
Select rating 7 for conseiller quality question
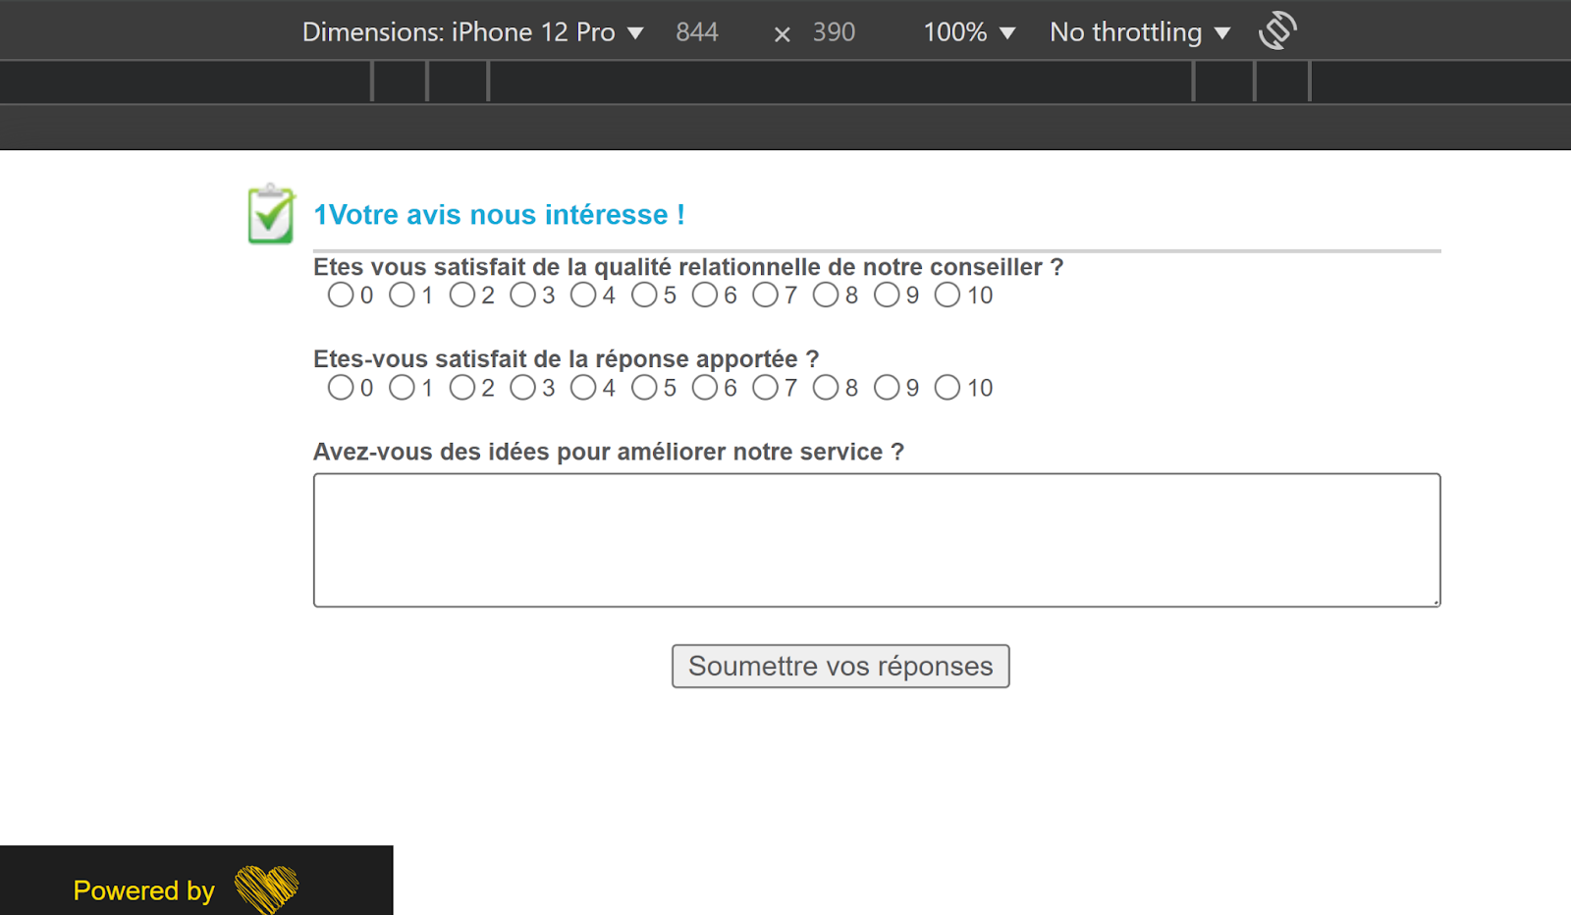(x=765, y=295)
